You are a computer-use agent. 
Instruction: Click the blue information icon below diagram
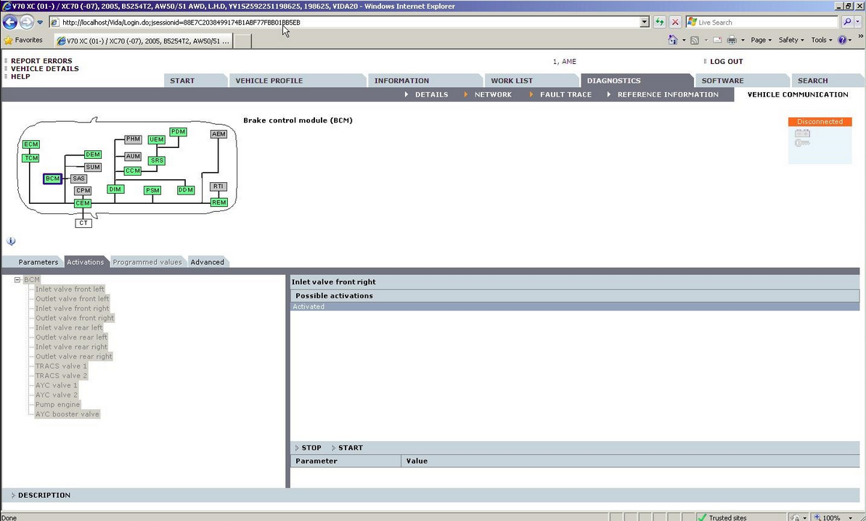pyautogui.click(x=11, y=242)
